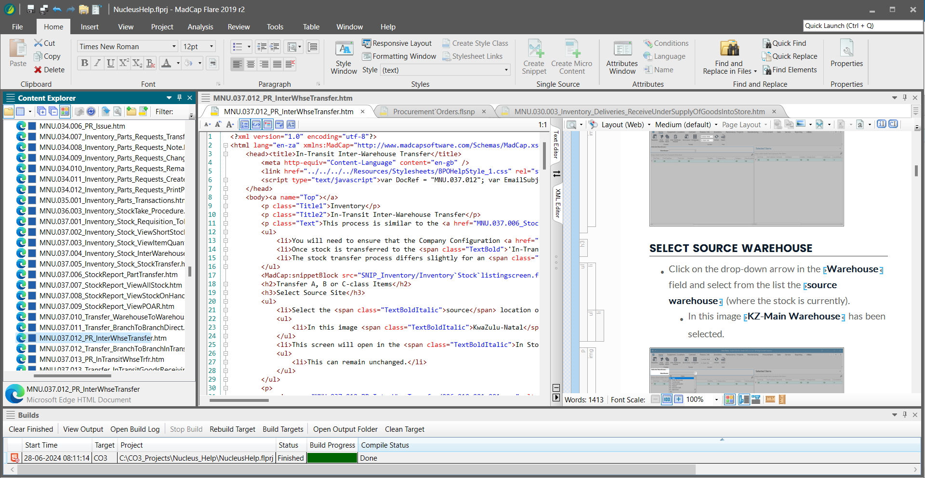Switch to the Procurement`Orders.flsnp tab
The image size is (925, 478).
433,112
